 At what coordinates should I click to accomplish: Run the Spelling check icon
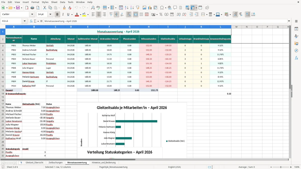point(98,8)
